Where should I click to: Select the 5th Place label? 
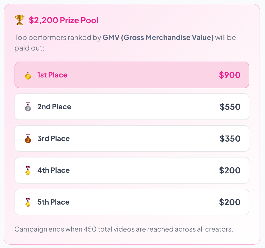[53, 202]
